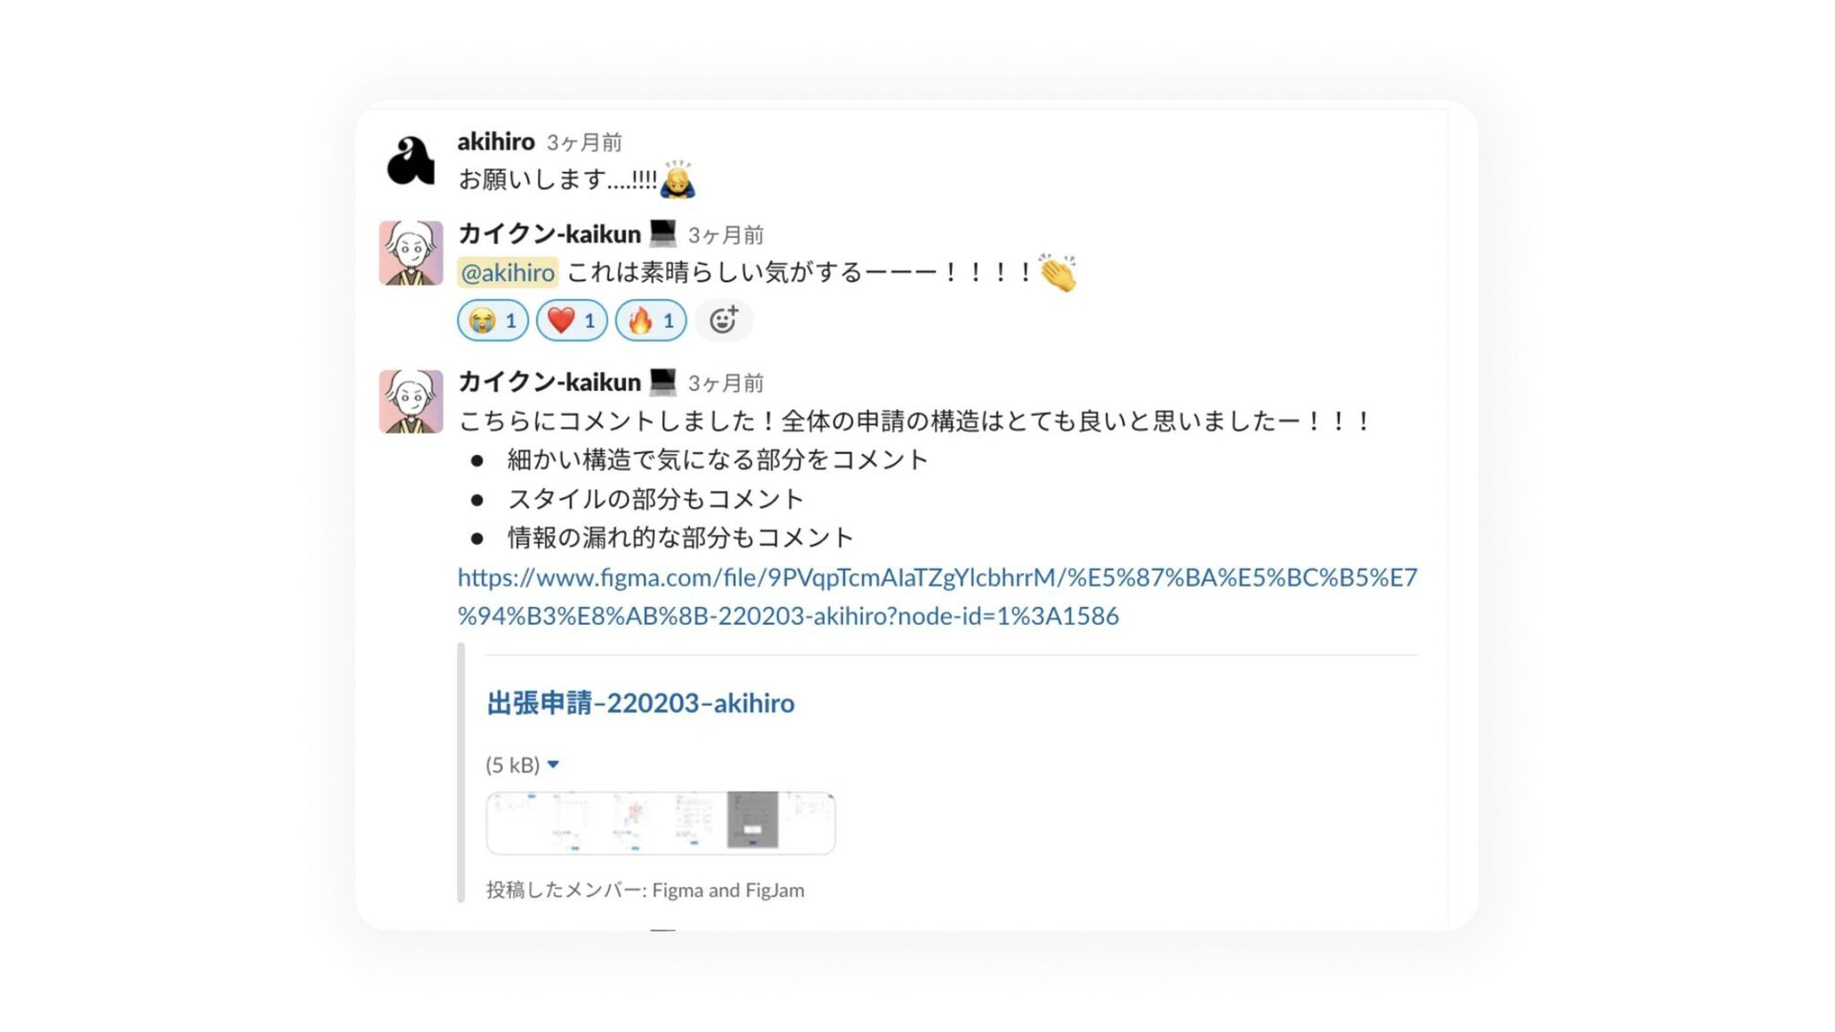Toggle the crying face reaction
The width and height of the screenshot is (1835, 1032).
493,320
